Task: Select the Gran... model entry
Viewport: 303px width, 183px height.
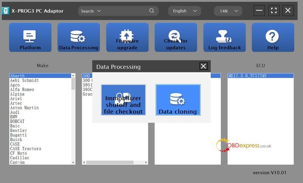Action: point(87,94)
